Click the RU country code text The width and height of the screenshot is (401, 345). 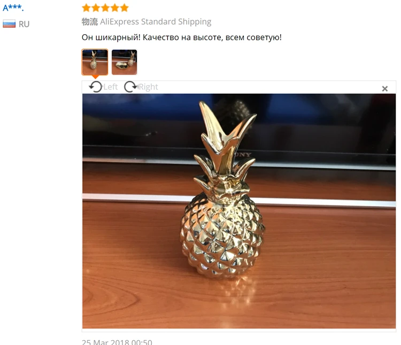24,24
